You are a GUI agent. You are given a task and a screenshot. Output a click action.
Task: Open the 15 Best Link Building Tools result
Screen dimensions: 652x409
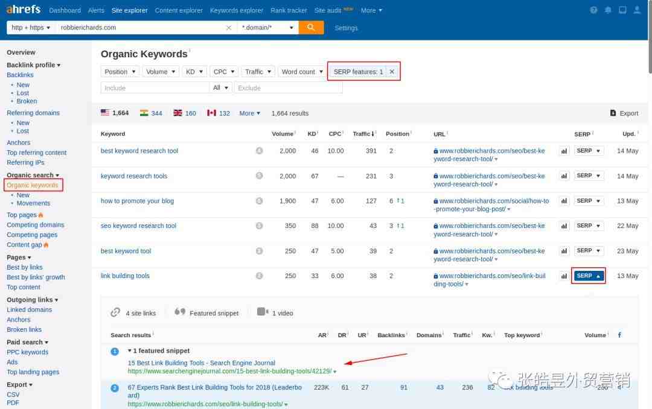(x=201, y=363)
